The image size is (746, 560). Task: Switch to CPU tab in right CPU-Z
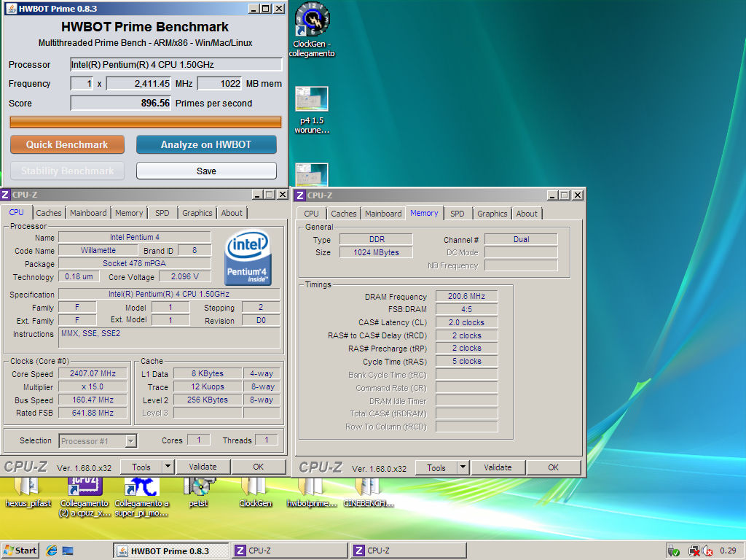click(x=311, y=214)
